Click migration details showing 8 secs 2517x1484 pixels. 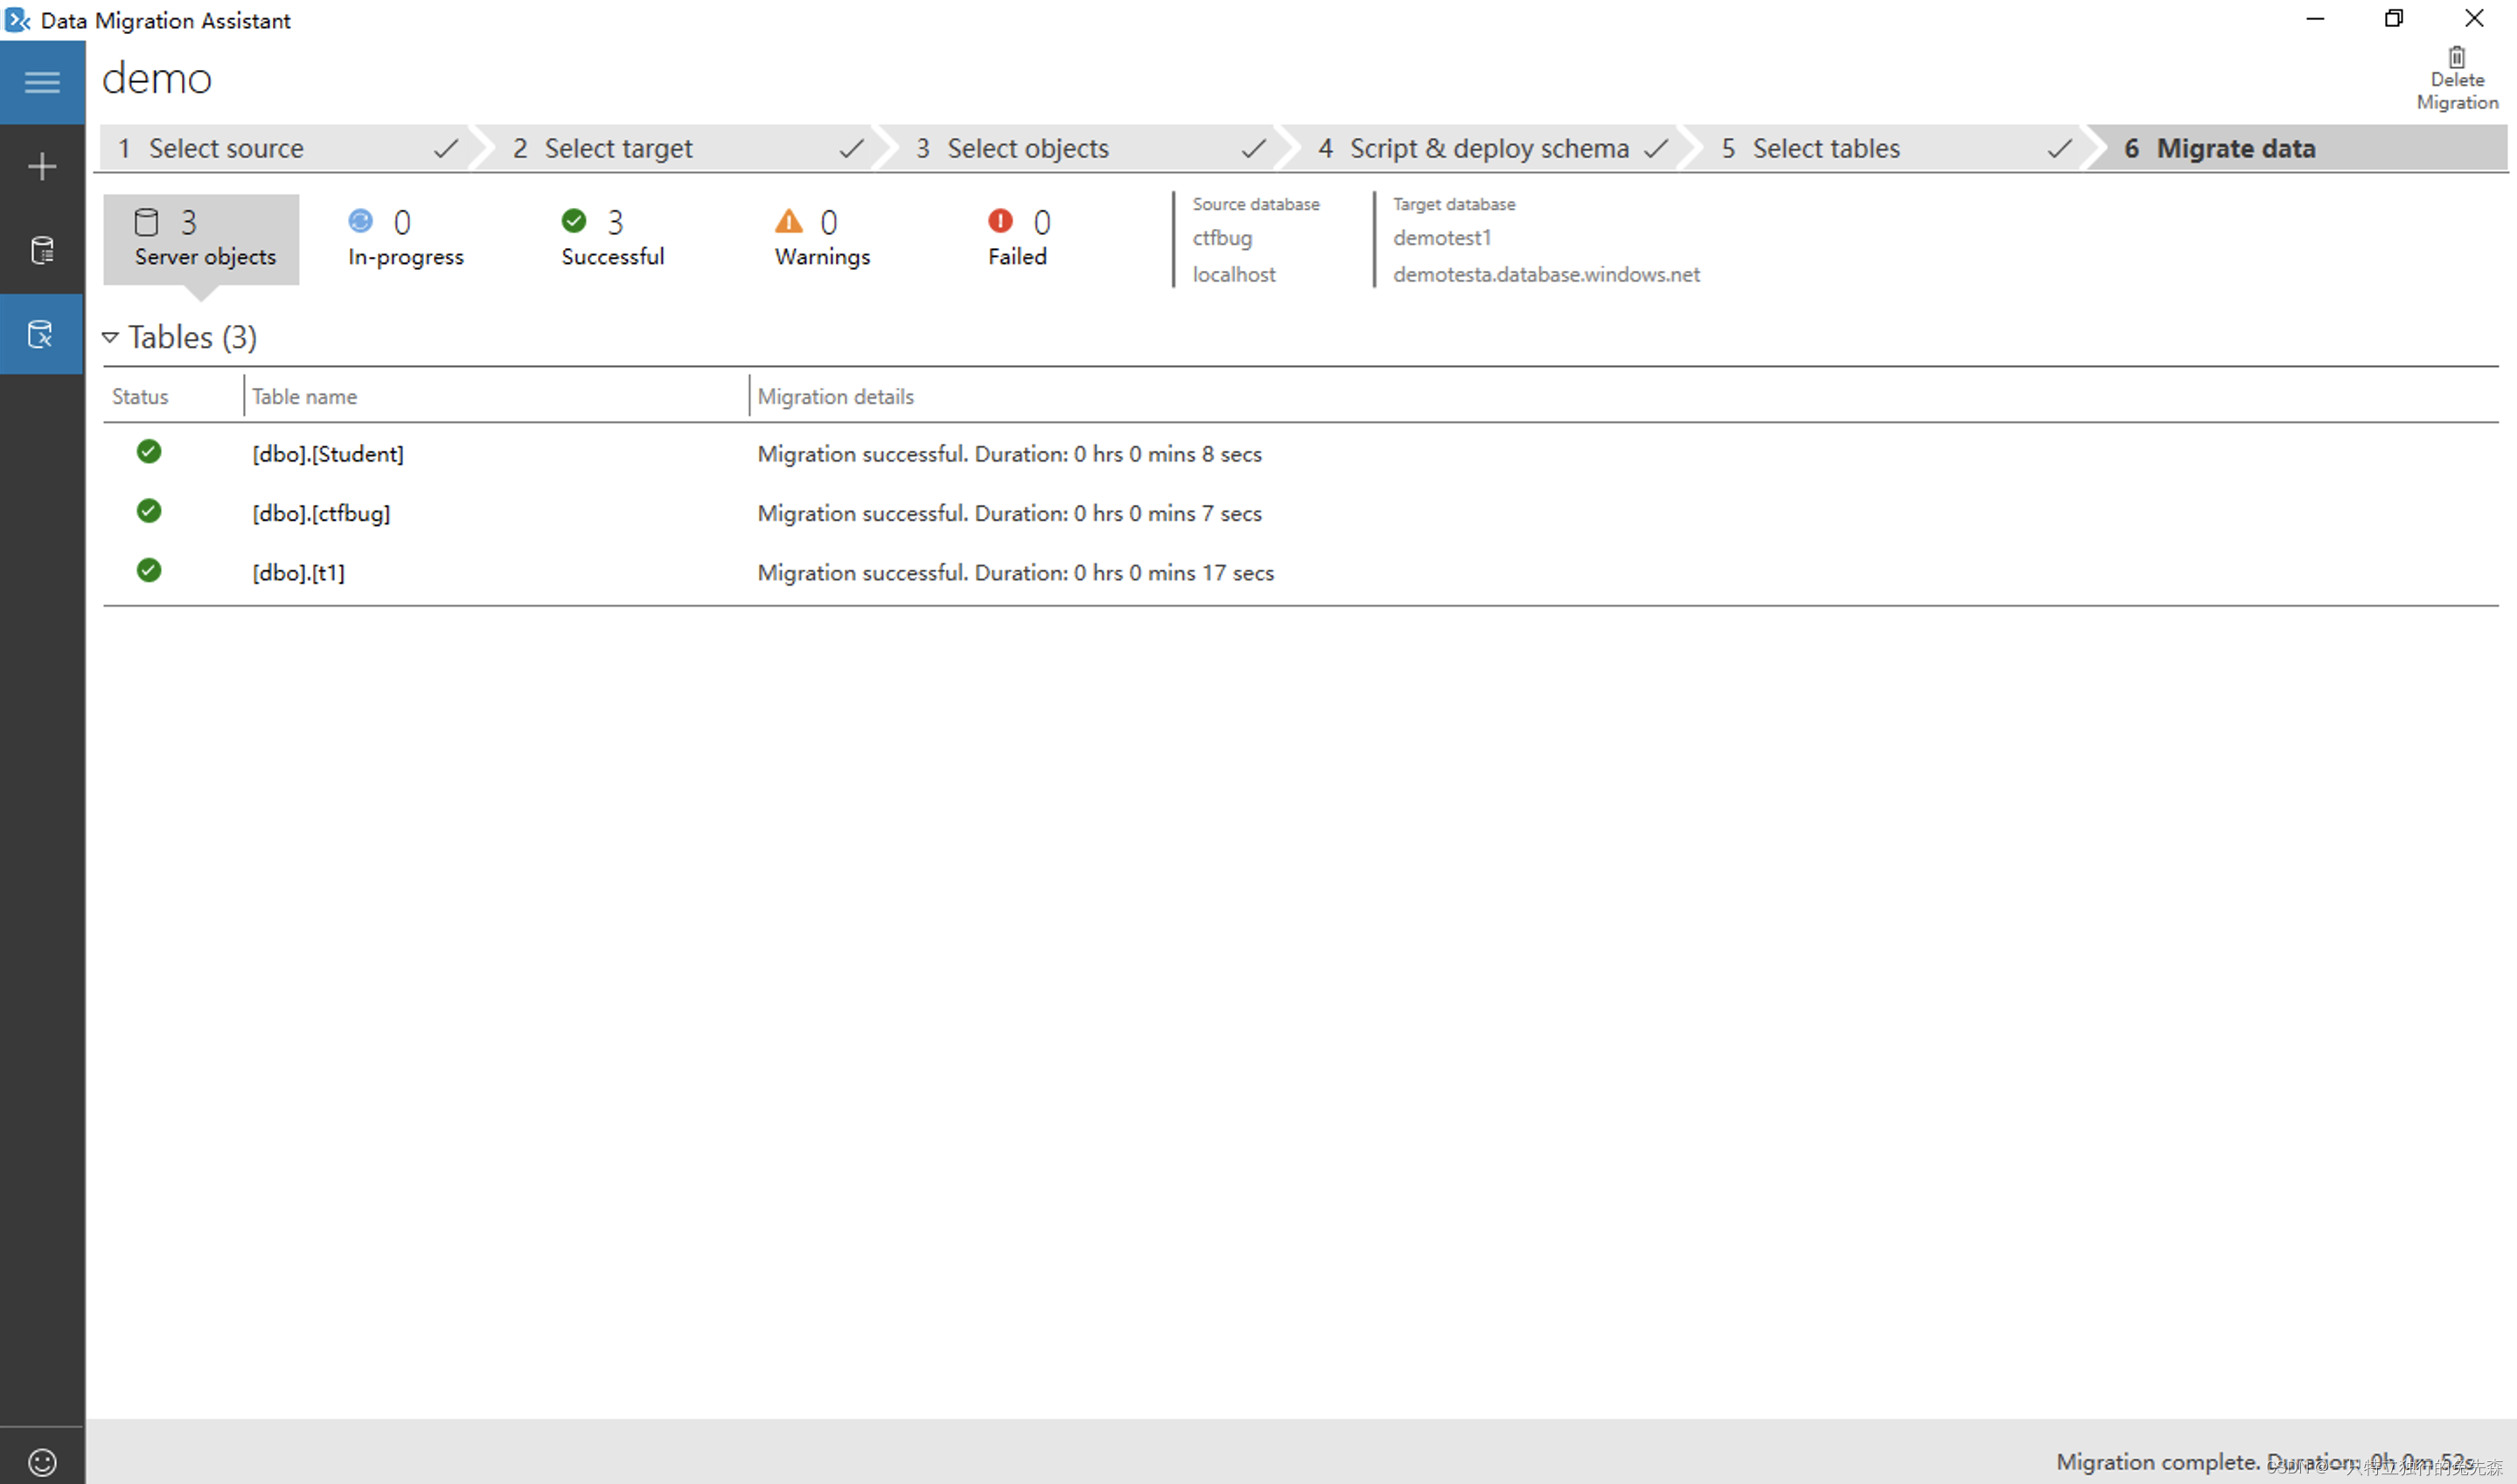(1009, 454)
